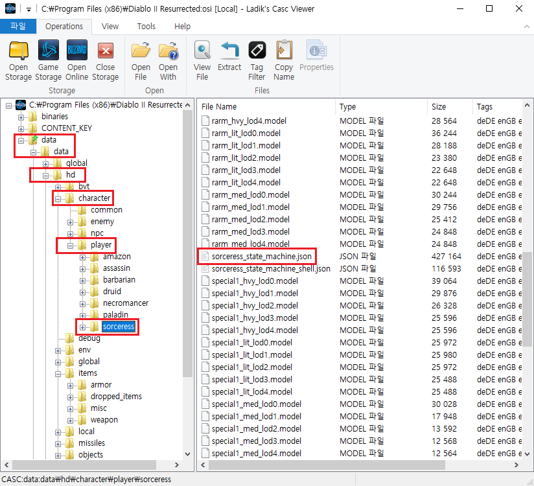Switch to the View ribbon tab
Image resolution: width=534 pixels, height=486 pixels.
(x=110, y=26)
